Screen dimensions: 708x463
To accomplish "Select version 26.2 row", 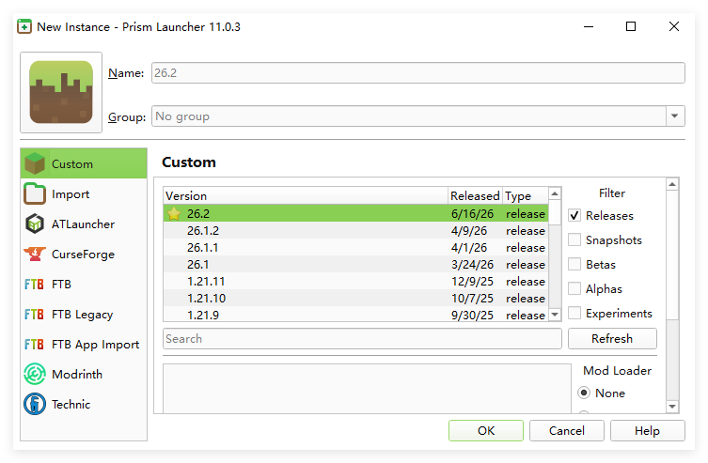I will [355, 213].
